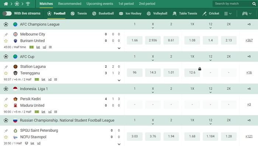Select the Ice Hockey sport tab
Image resolution: width=258 pixels, height=146 pixels.
tap(130, 14)
